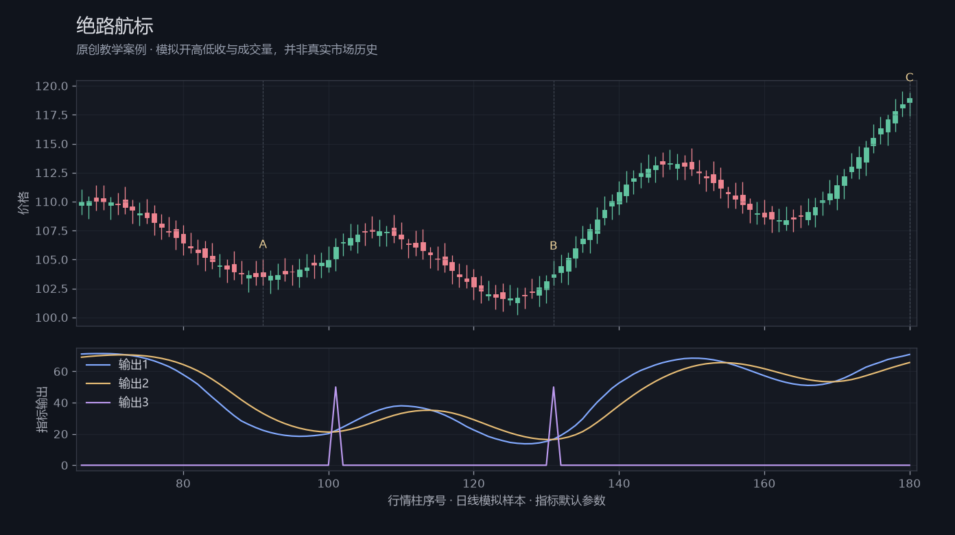This screenshot has width=955, height=535.
Task: Click the purple line sample beside 输出3
Action: tap(98, 403)
